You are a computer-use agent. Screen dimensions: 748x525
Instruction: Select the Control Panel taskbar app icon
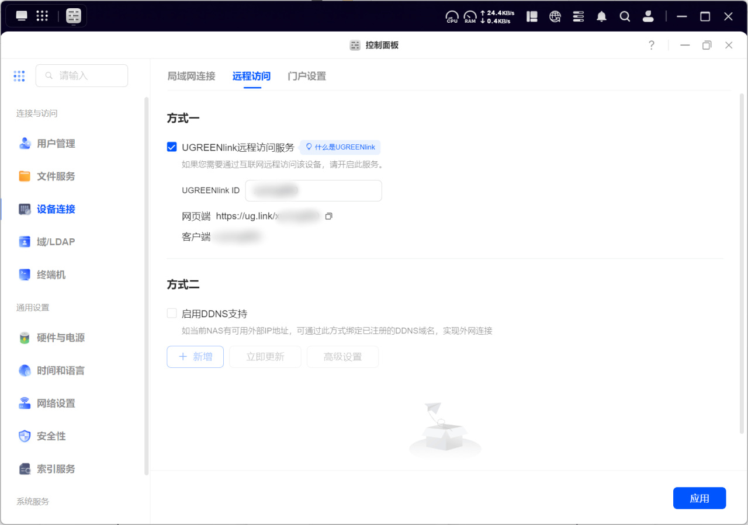point(74,16)
